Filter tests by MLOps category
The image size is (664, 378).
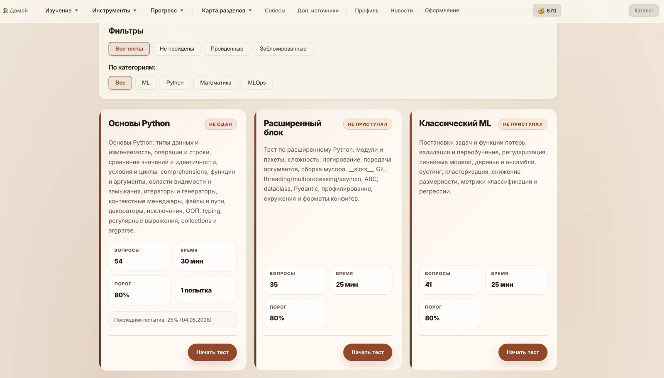click(x=256, y=82)
